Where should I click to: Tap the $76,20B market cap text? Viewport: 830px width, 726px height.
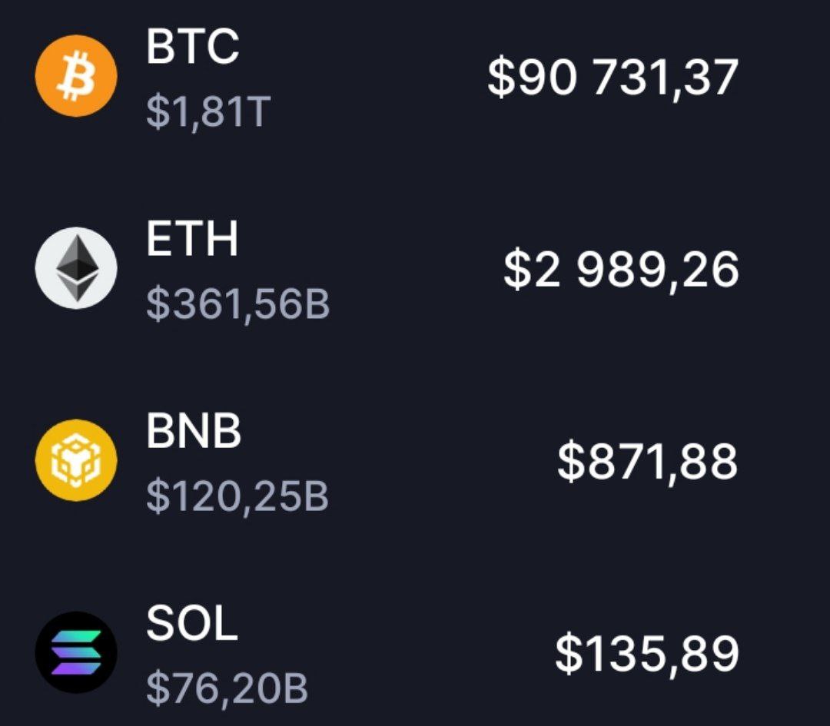click(227, 689)
